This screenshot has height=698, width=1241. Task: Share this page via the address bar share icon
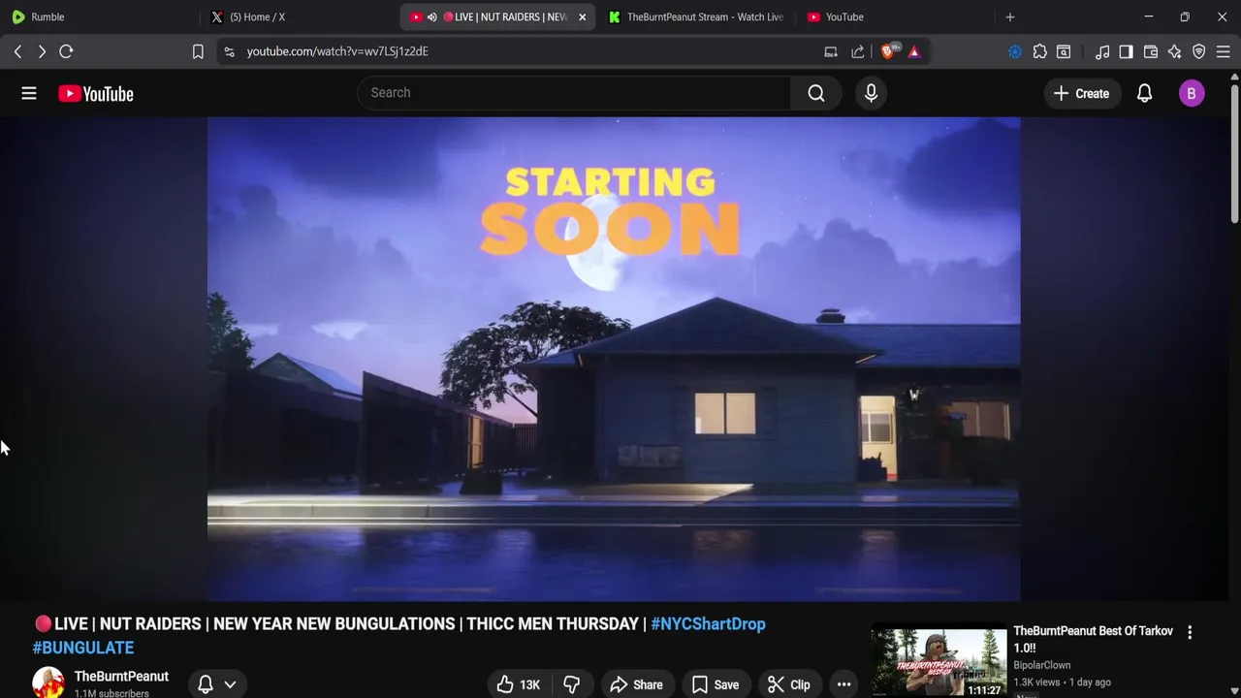858,51
